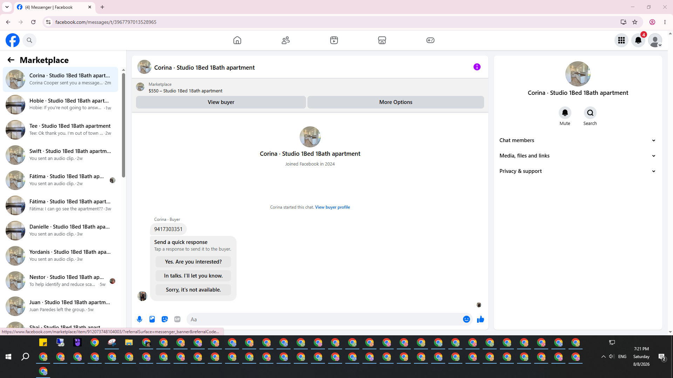This screenshot has width=673, height=378.
Task: Open the Marketplace storefront icon
Action: 382,40
